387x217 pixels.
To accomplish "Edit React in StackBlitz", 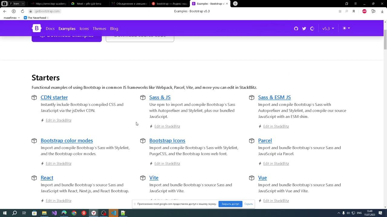I will (x=58, y=201).
